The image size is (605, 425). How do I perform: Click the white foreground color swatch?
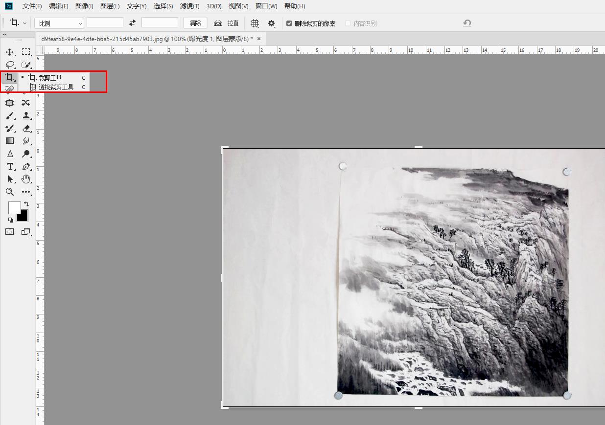pyautogui.click(x=14, y=207)
